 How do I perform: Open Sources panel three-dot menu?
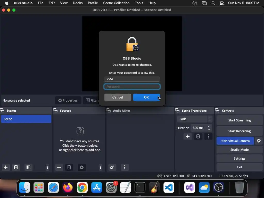point(101,167)
